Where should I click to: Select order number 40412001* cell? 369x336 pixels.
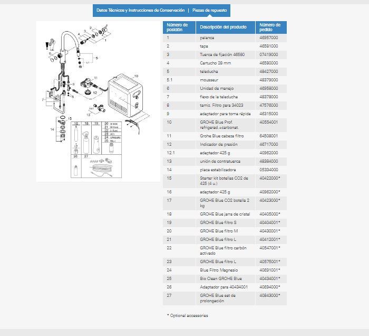(271, 239)
